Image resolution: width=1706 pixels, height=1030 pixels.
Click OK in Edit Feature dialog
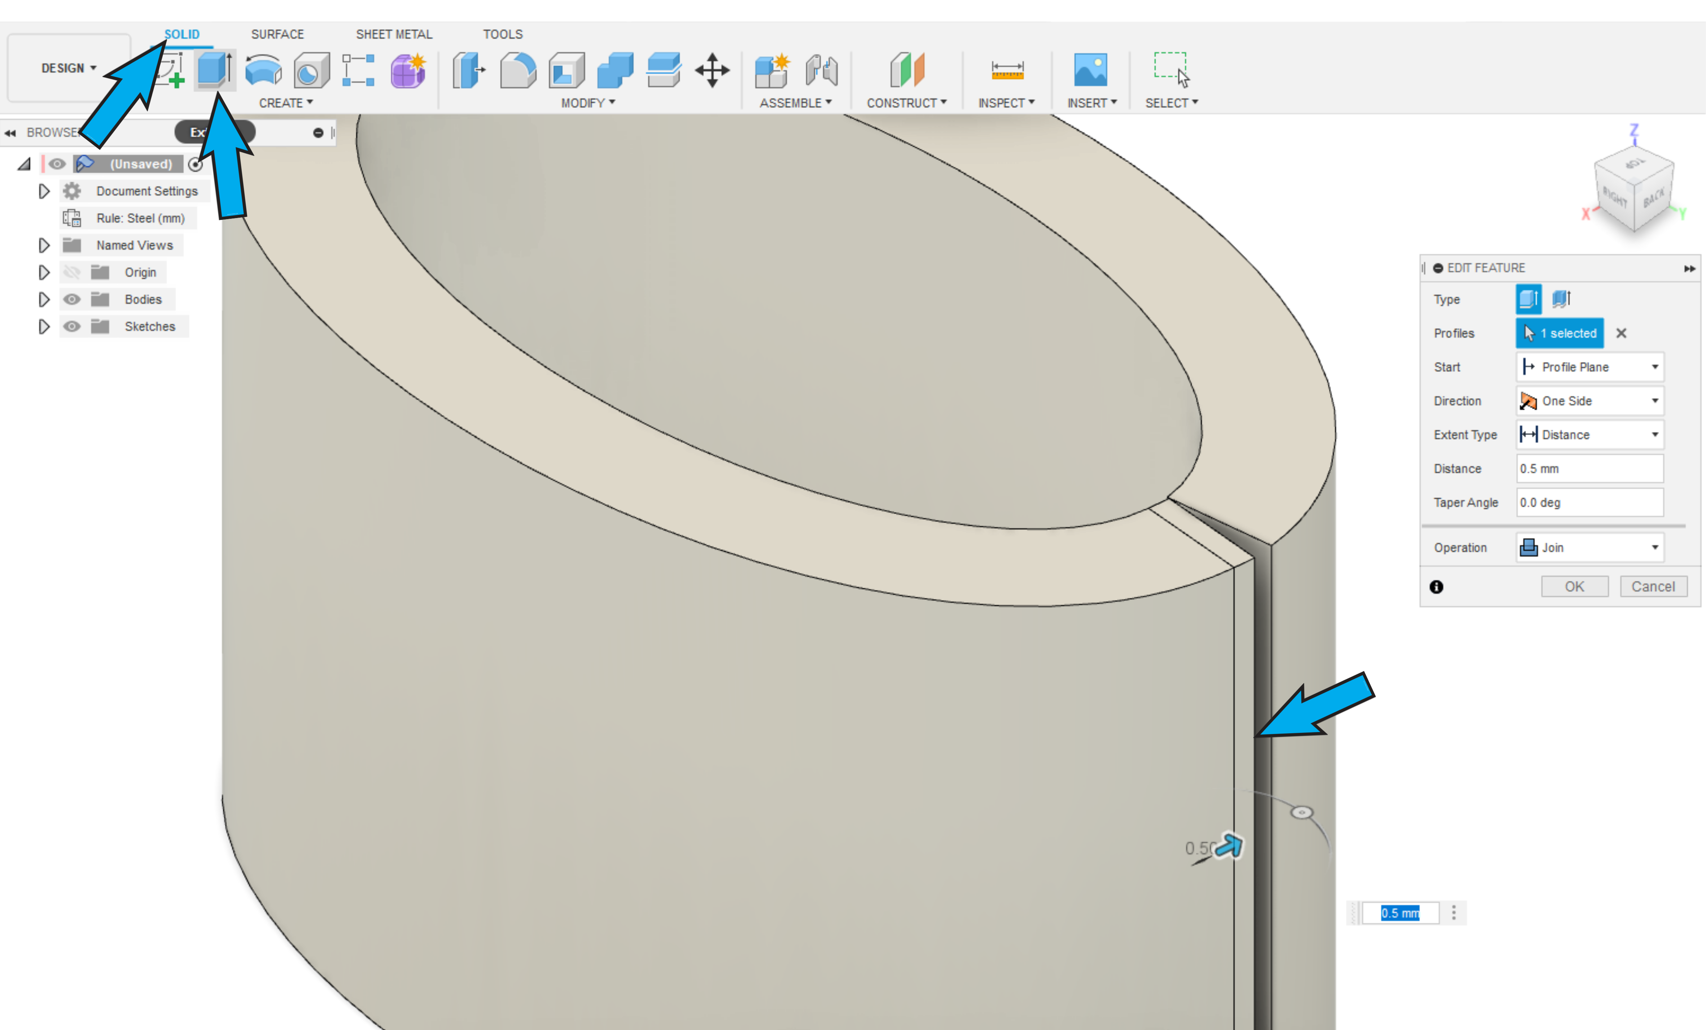1574,586
